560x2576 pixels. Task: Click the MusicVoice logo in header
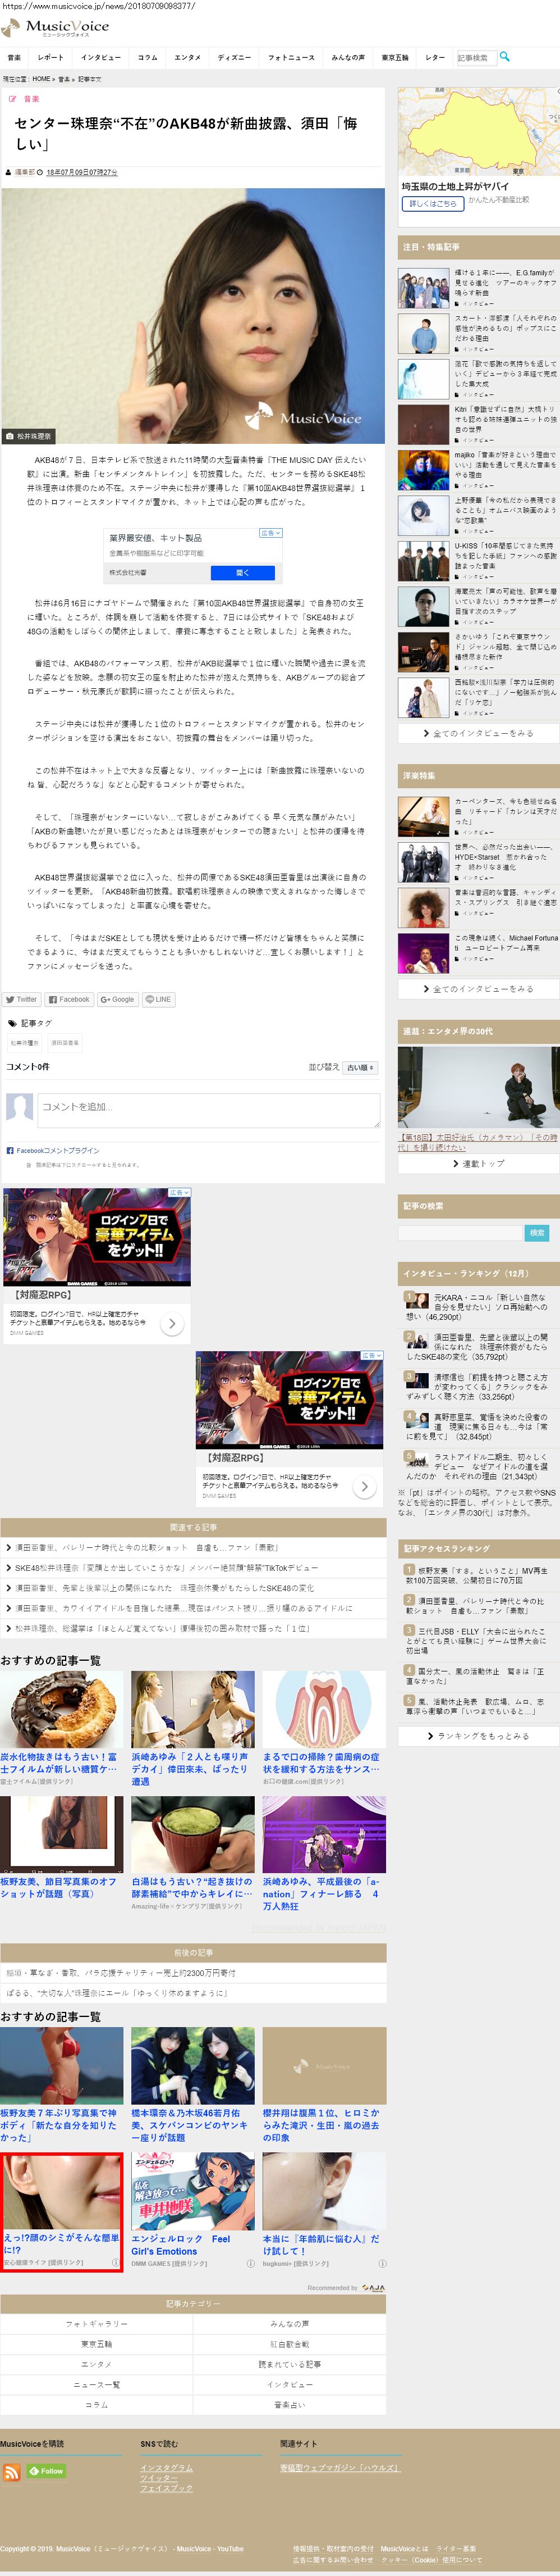pyautogui.click(x=55, y=28)
